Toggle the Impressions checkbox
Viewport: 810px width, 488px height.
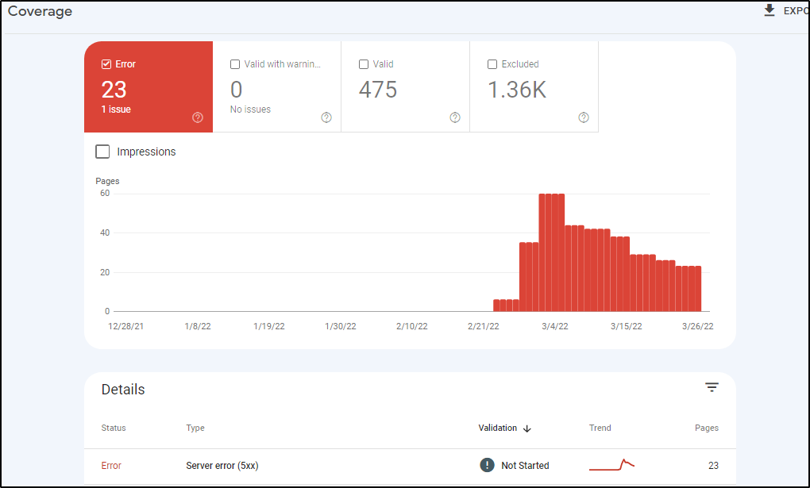click(x=102, y=152)
